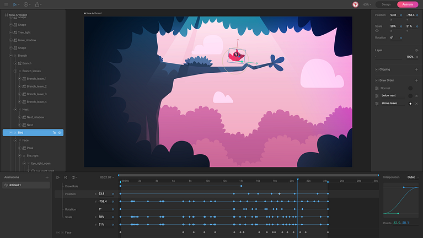423x238 pixels.
Task: Open the hamburger main menu
Action: (5, 4)
